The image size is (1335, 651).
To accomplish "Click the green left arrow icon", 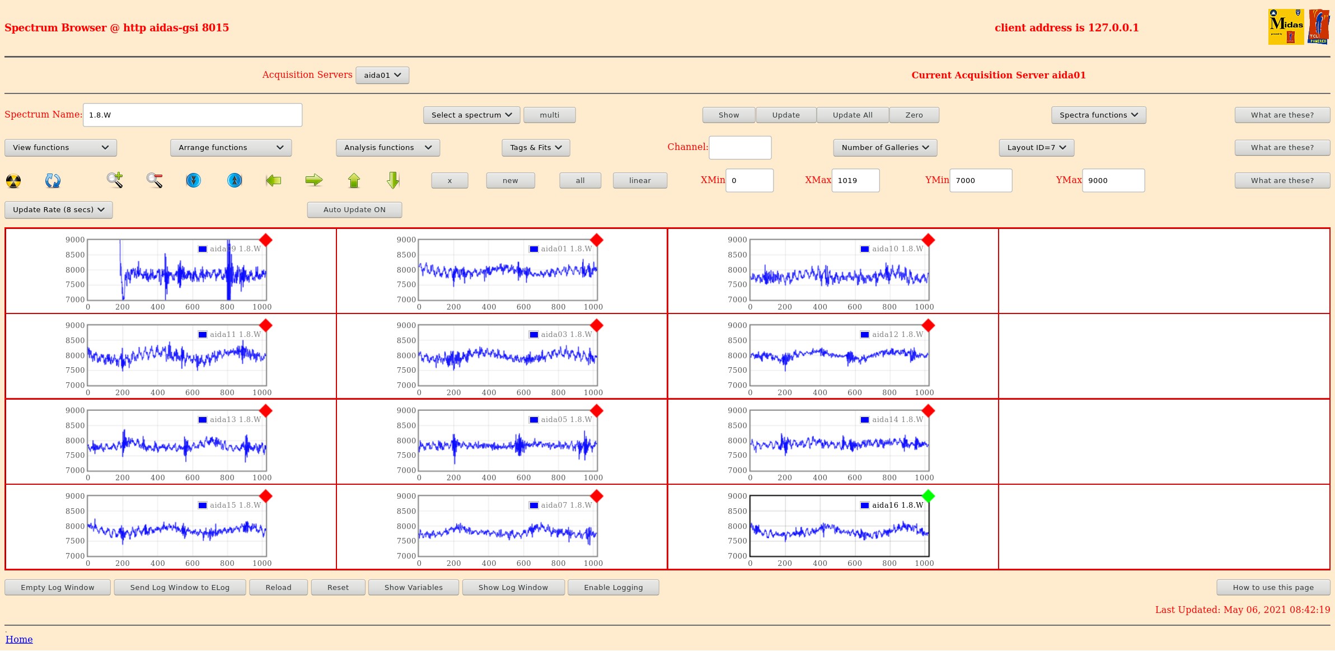I will pos(273,180).
